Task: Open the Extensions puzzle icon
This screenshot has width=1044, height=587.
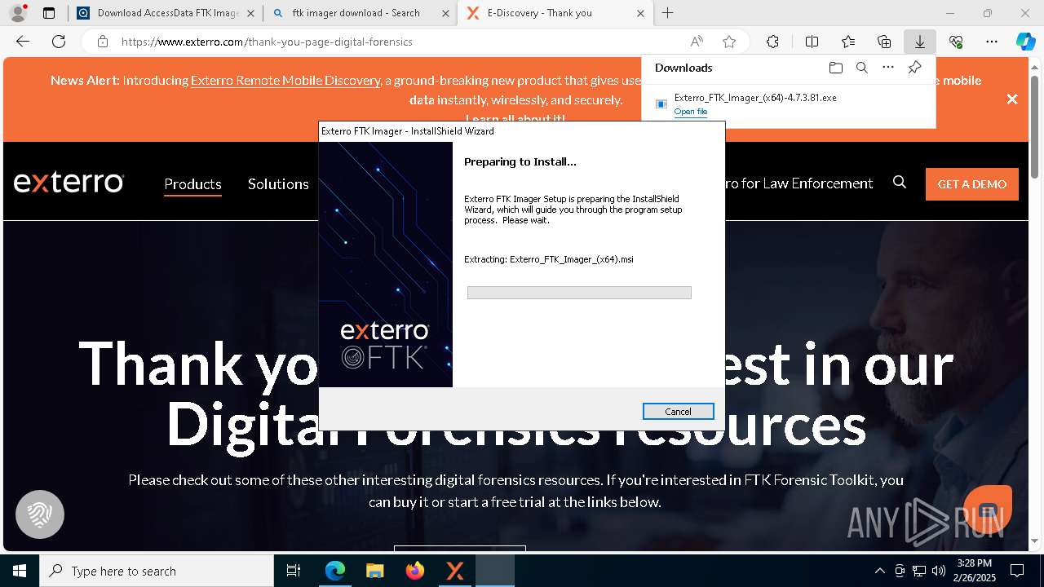Action: [x=772, y=42]
